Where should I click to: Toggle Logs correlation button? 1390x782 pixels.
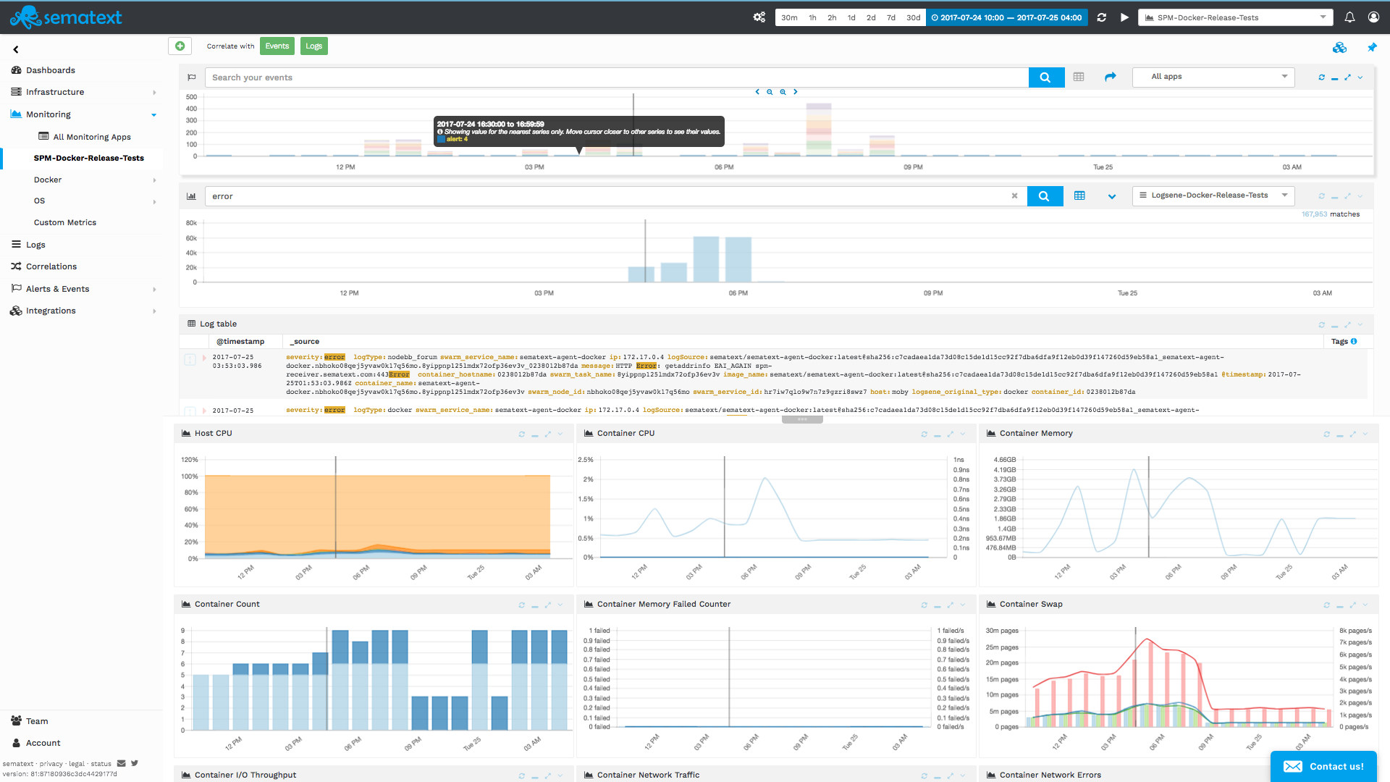tap(313, 46)
